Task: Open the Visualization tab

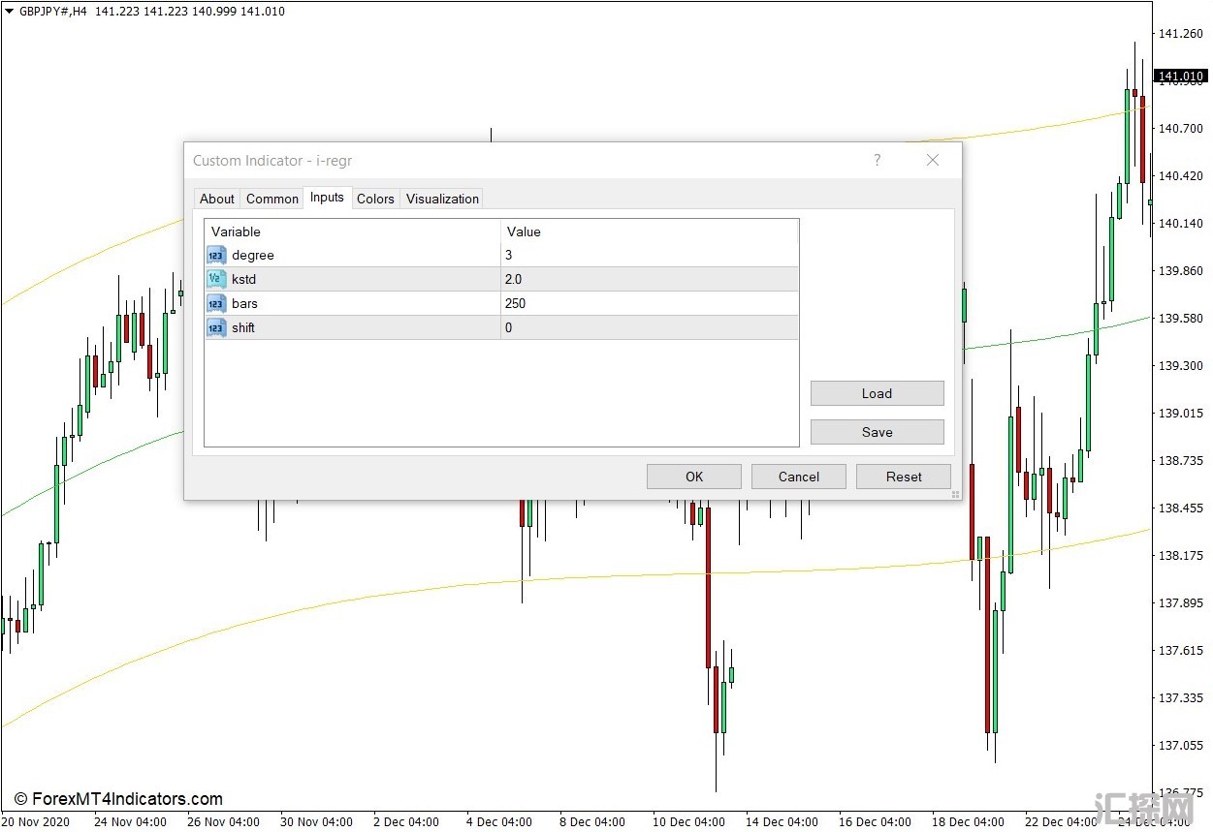Action: pyautogui.click(x=442, y=199)
